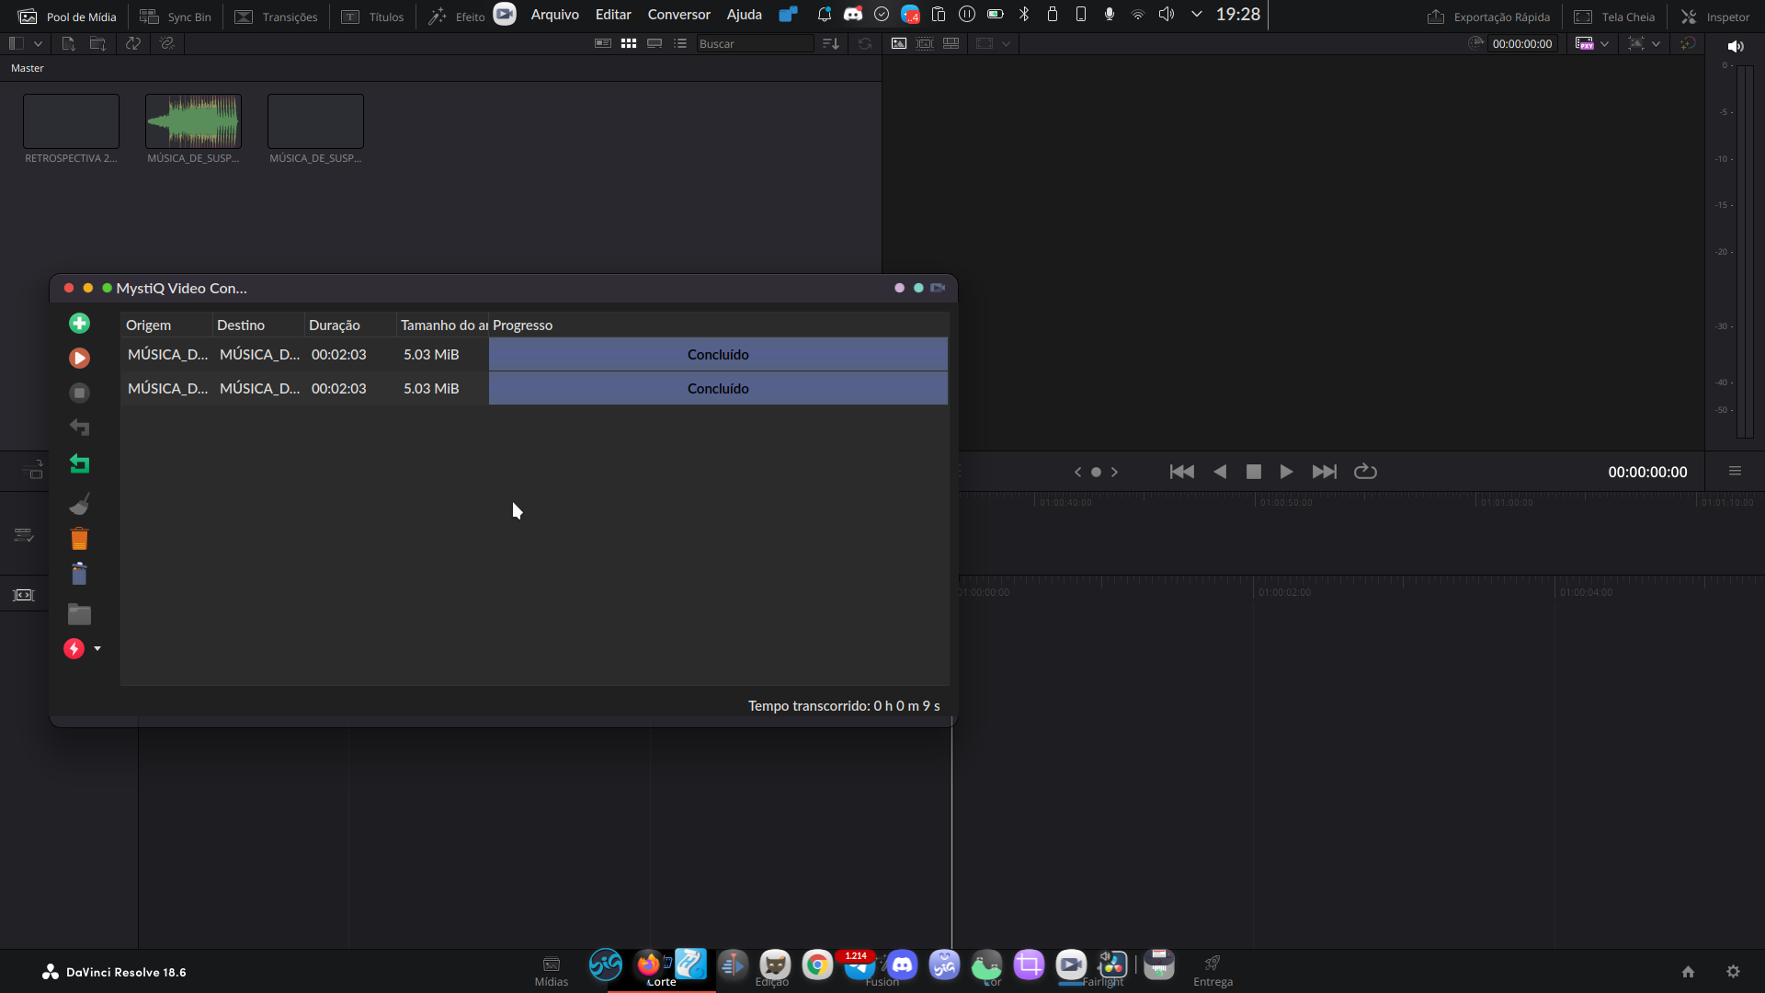Viewport: 1765px width, 993px height.
Task: Click the loop playback icon
Action: tap(1365, 472)
